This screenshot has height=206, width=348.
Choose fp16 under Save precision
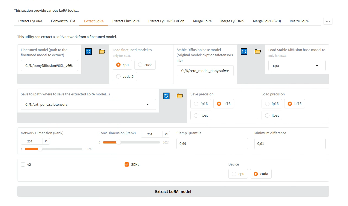tap(201, 104)
